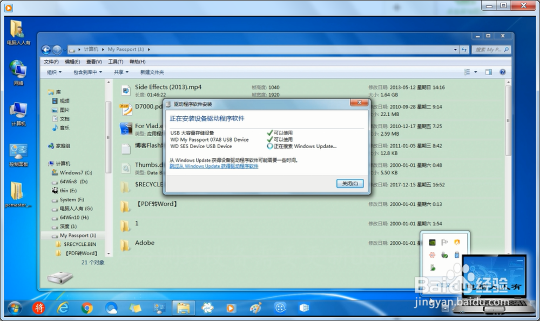This screenshot has width=540, height=321.
Task: Click arrow after My Passport (J:) in address bar
Action: click(x=149, y=50)
